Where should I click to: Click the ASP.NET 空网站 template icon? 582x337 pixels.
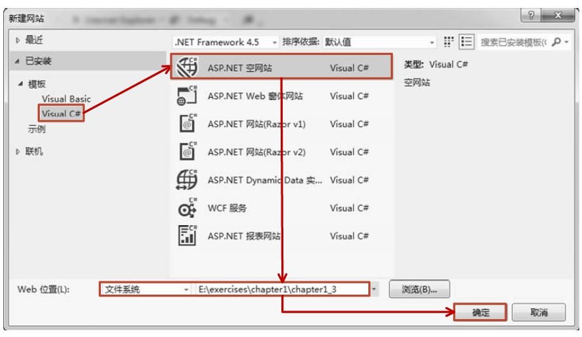point(186,67)
